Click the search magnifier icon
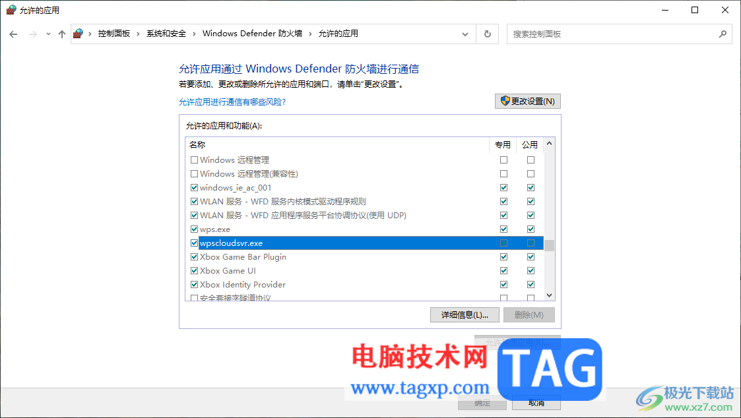 click(723, 34)
